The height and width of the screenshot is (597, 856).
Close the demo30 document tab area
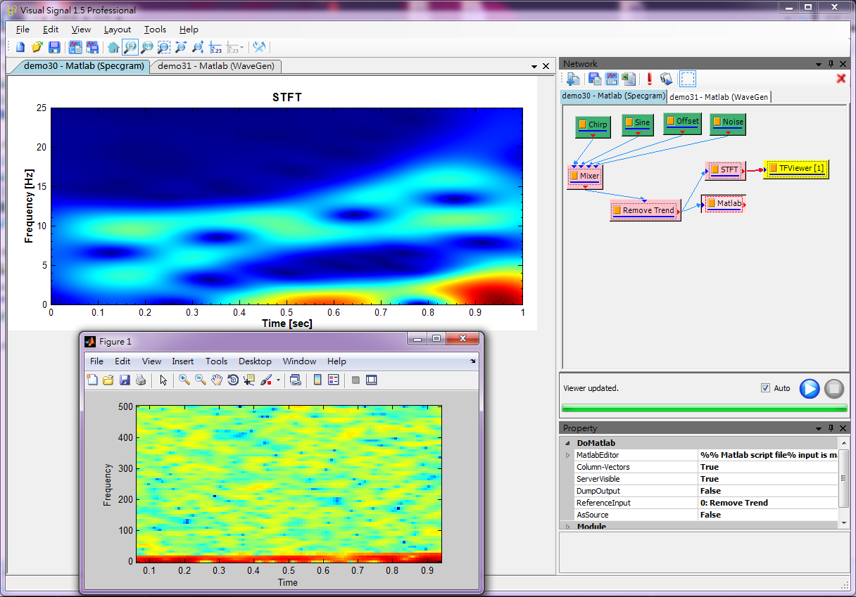pos(546,66)
